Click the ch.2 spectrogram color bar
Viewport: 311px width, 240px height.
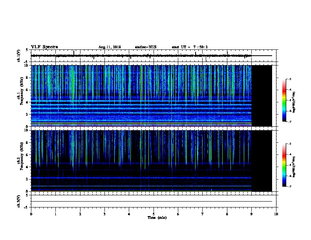click(x=284, y=165)
